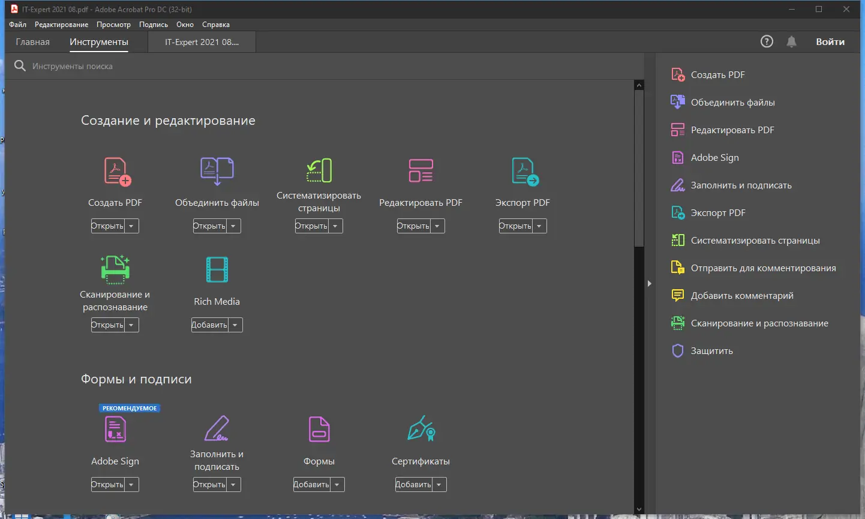This screenshot has height=519, width=865.
Task: Choose the Заполнить и подписать icon in the right pane
Action: click(x=678, y=185)
